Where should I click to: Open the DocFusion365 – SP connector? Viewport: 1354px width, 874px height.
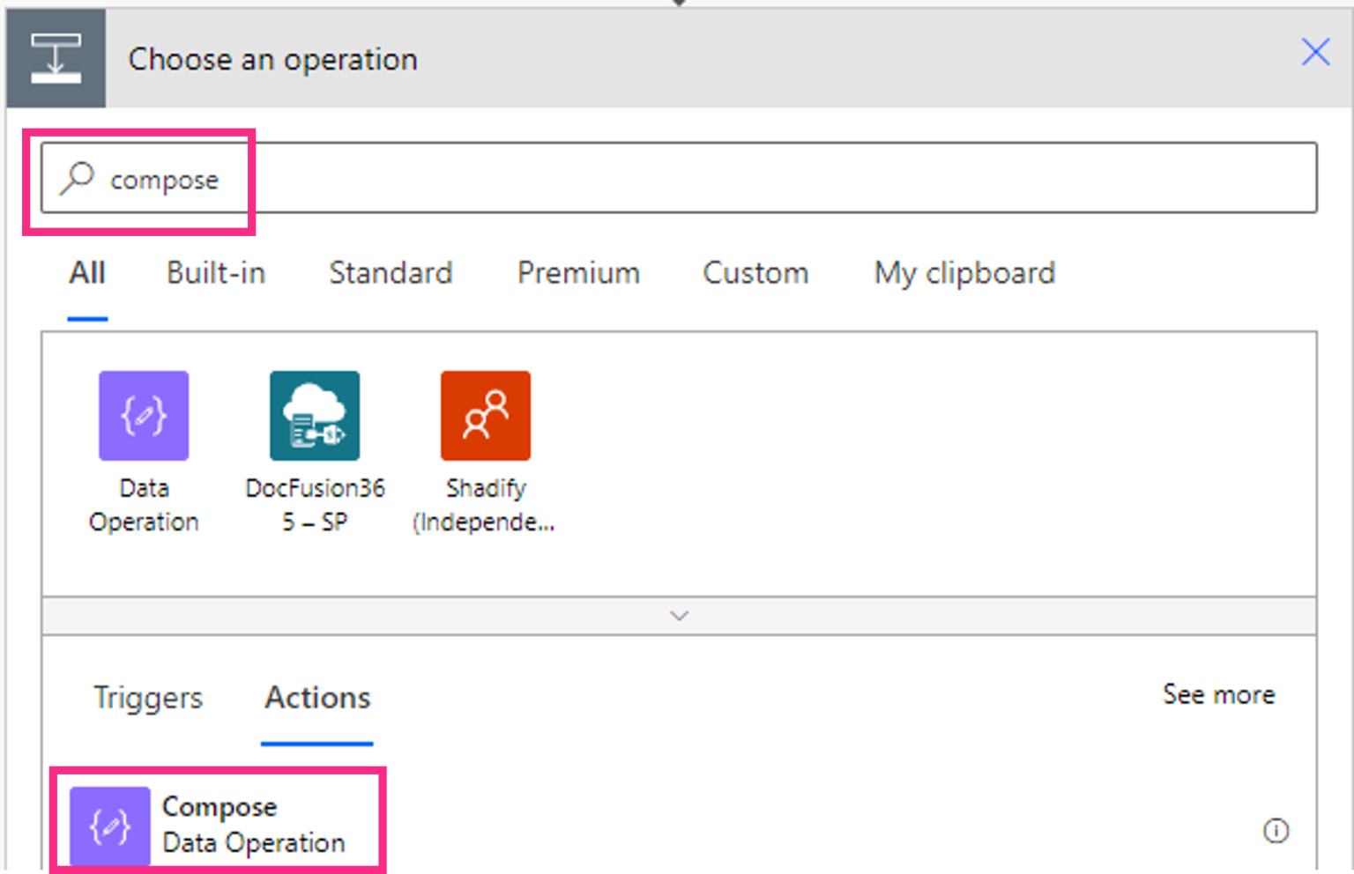[315, 415]
